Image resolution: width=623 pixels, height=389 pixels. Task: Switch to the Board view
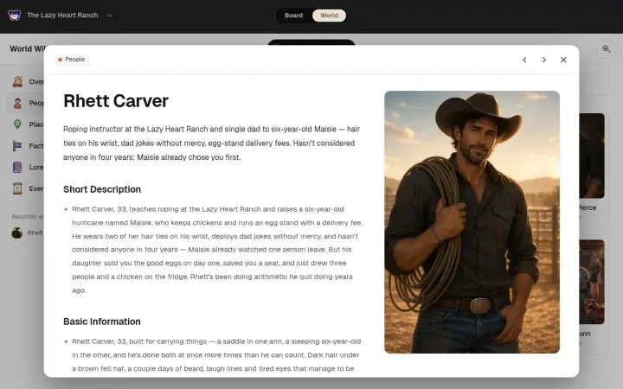point(293,16)
